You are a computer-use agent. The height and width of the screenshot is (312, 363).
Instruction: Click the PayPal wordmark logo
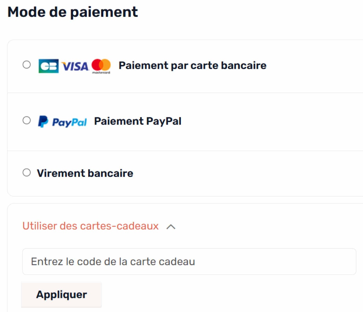pos(69,122)
